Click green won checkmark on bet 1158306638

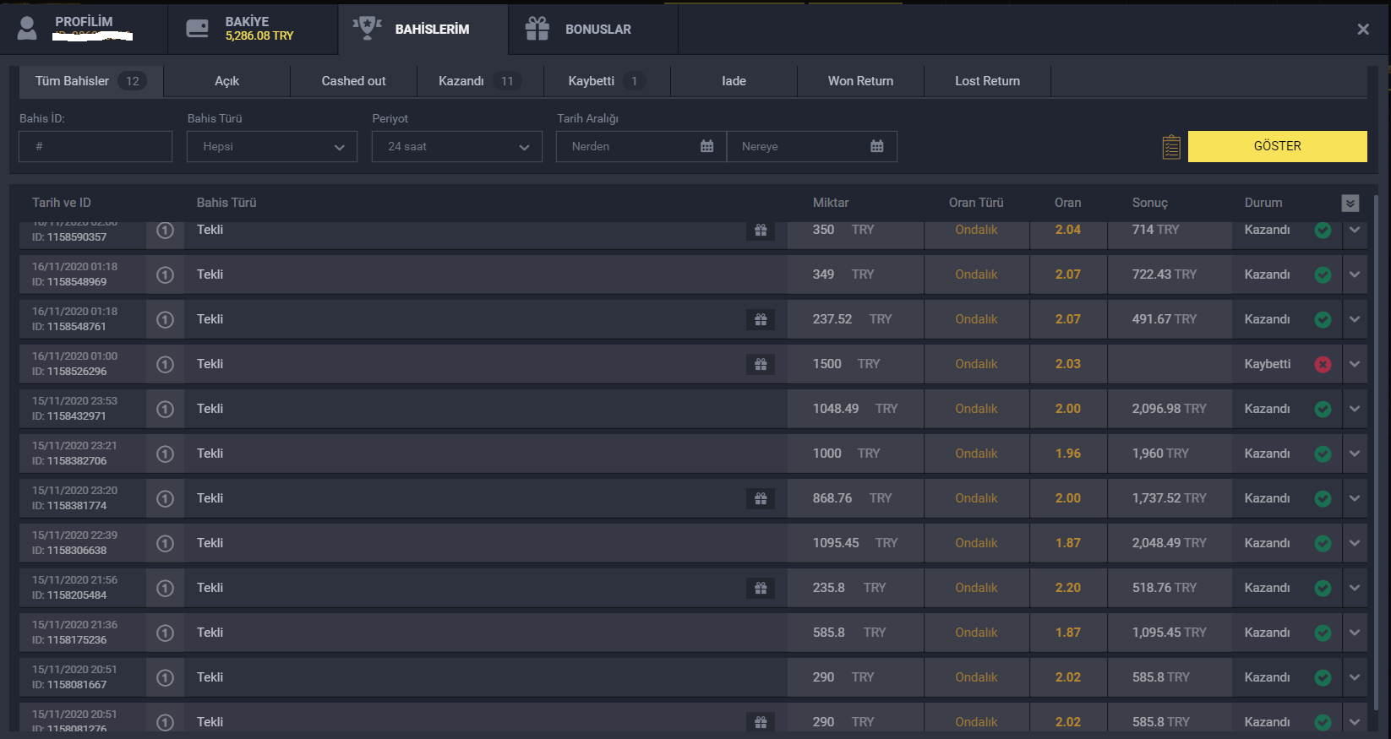[1323, 543]
